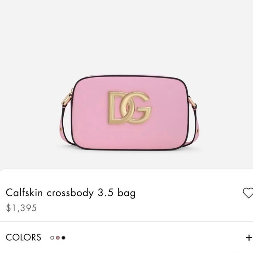The height and width of the screenshot is (253, 253).
Task: Open the pink bag product image
Action: 129,113
